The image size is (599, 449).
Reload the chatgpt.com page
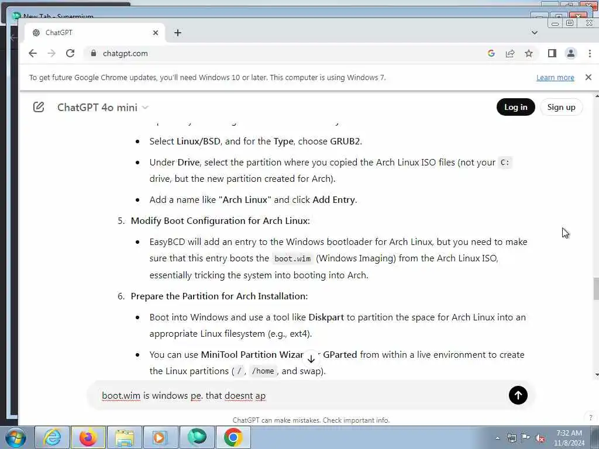70,53
